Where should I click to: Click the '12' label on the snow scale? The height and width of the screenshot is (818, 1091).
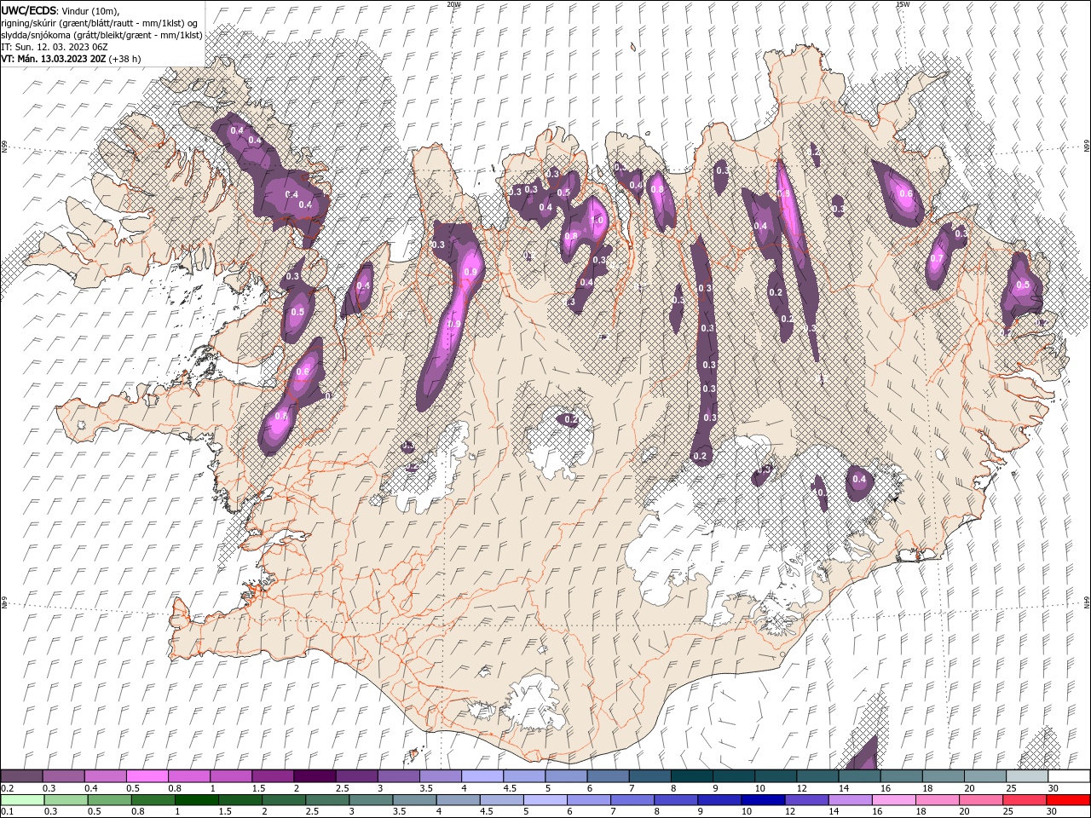(800, 788)
